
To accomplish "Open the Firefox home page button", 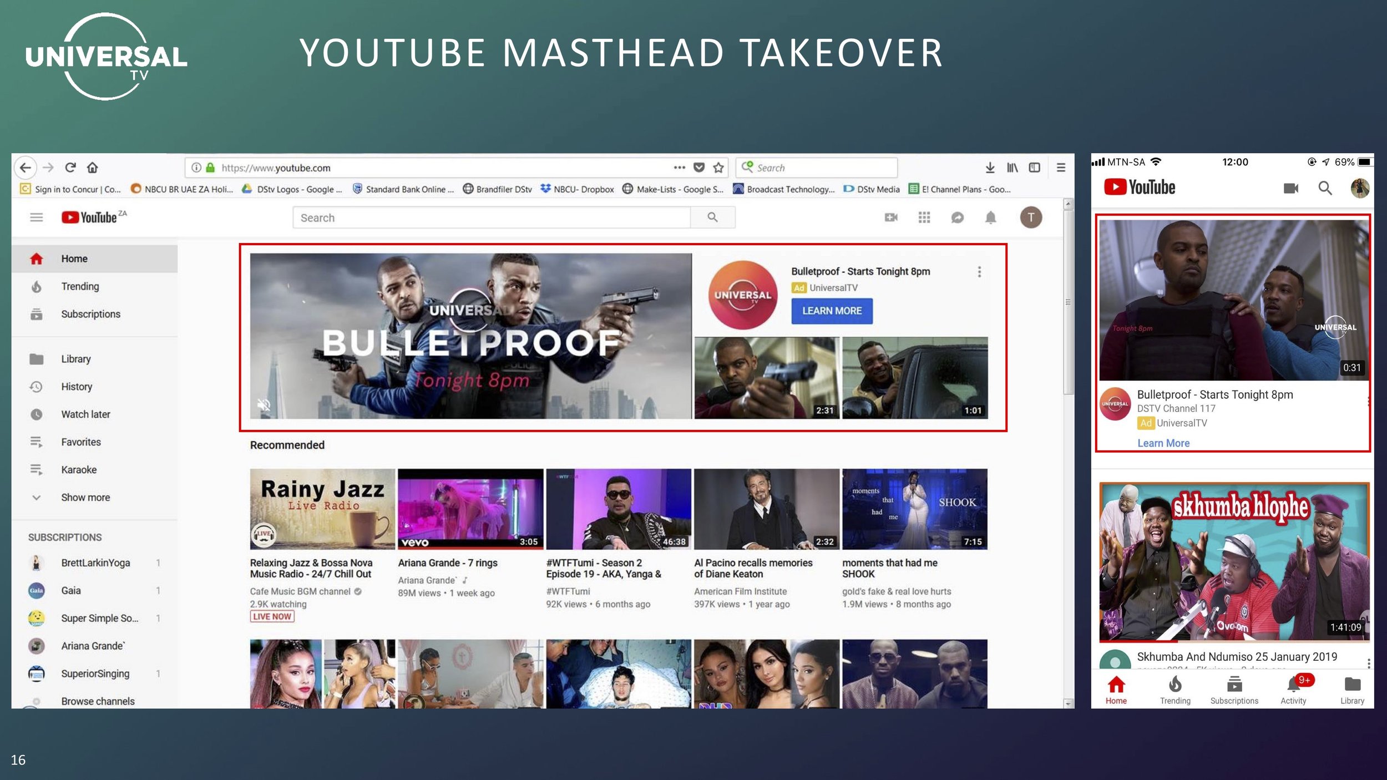I will pos(93,168).
